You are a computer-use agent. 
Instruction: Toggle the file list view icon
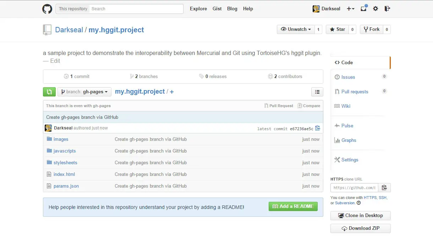coord(317,92)
